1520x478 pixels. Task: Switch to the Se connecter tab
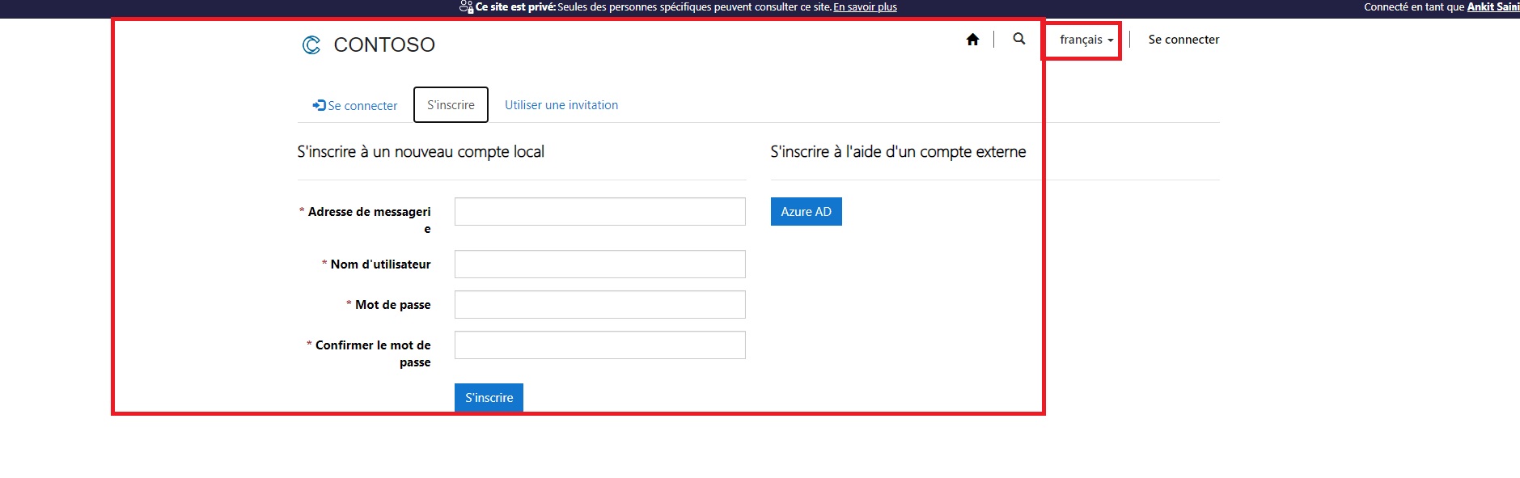point(355,106)
